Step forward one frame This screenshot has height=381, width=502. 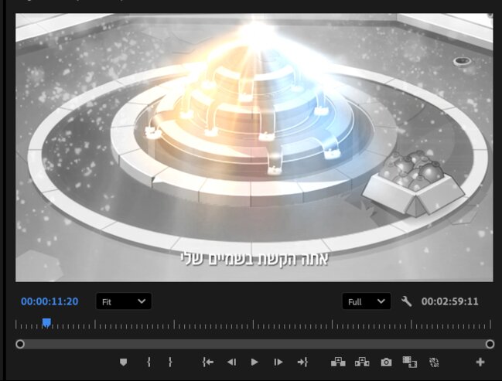click(x=278, y=362)
